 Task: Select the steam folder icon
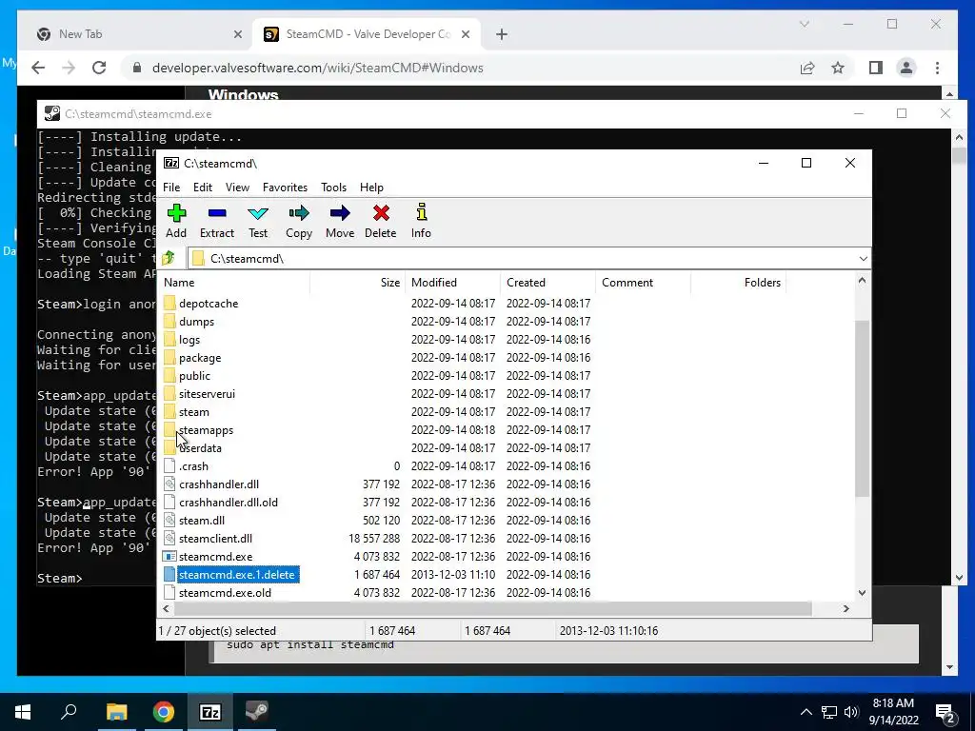point(169,411)
